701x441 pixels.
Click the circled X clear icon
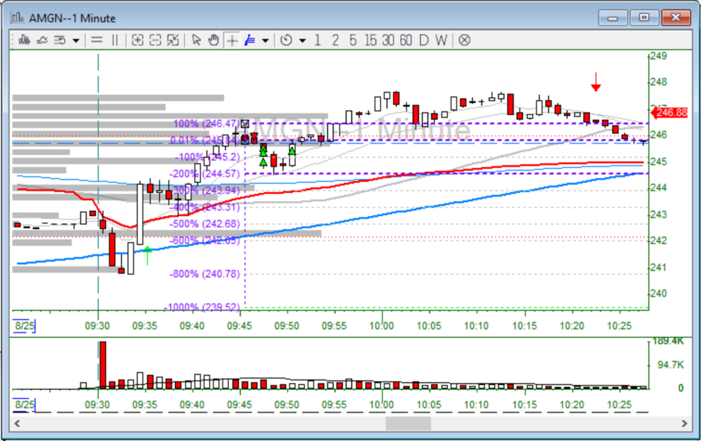coord(464,40)
